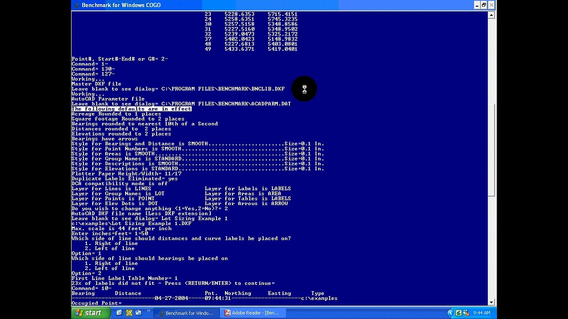Click 'Distances rounded to 2 places' line
The height and width of the screenshot is (319, 568).
[121, 129]
